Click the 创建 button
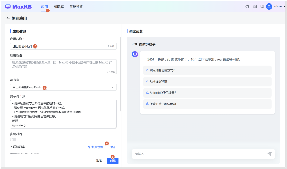This screenshot has width=287, height=169. pos(113,161)
